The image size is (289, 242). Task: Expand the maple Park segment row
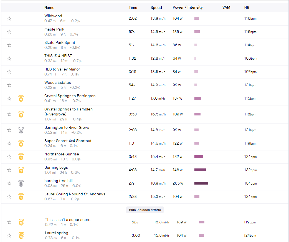click(x=145, y=32)
